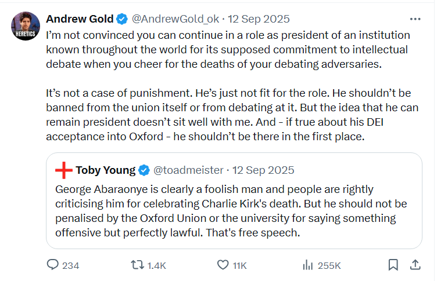Like the tweet with the heart icon
The image size is (437, 281).
(x=223, y=265)
